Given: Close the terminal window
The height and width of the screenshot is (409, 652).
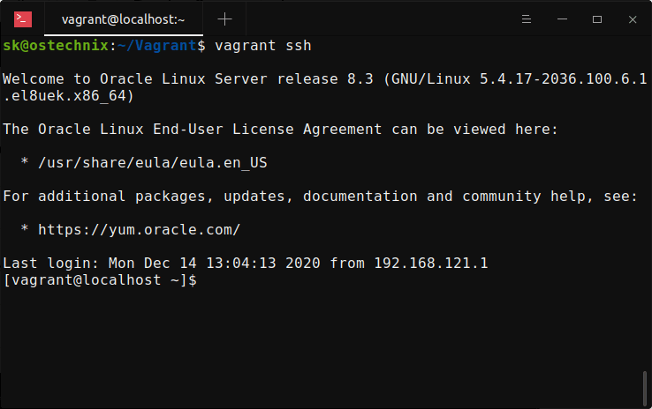Looking at the screenshot, I should tap(633, 19).
